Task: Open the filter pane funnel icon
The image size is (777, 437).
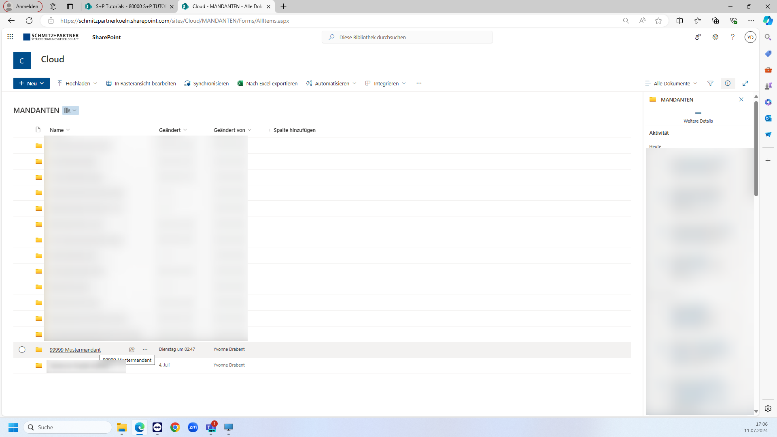Action: click(710, 83)
